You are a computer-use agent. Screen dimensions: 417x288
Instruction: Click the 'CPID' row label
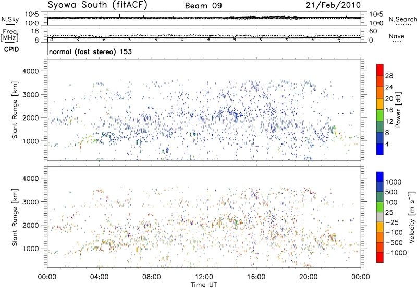click(x=11, y=49)
